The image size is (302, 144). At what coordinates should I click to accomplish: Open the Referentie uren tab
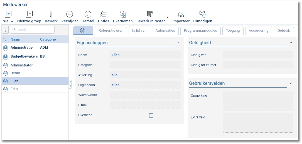click(x=111, y=31)
